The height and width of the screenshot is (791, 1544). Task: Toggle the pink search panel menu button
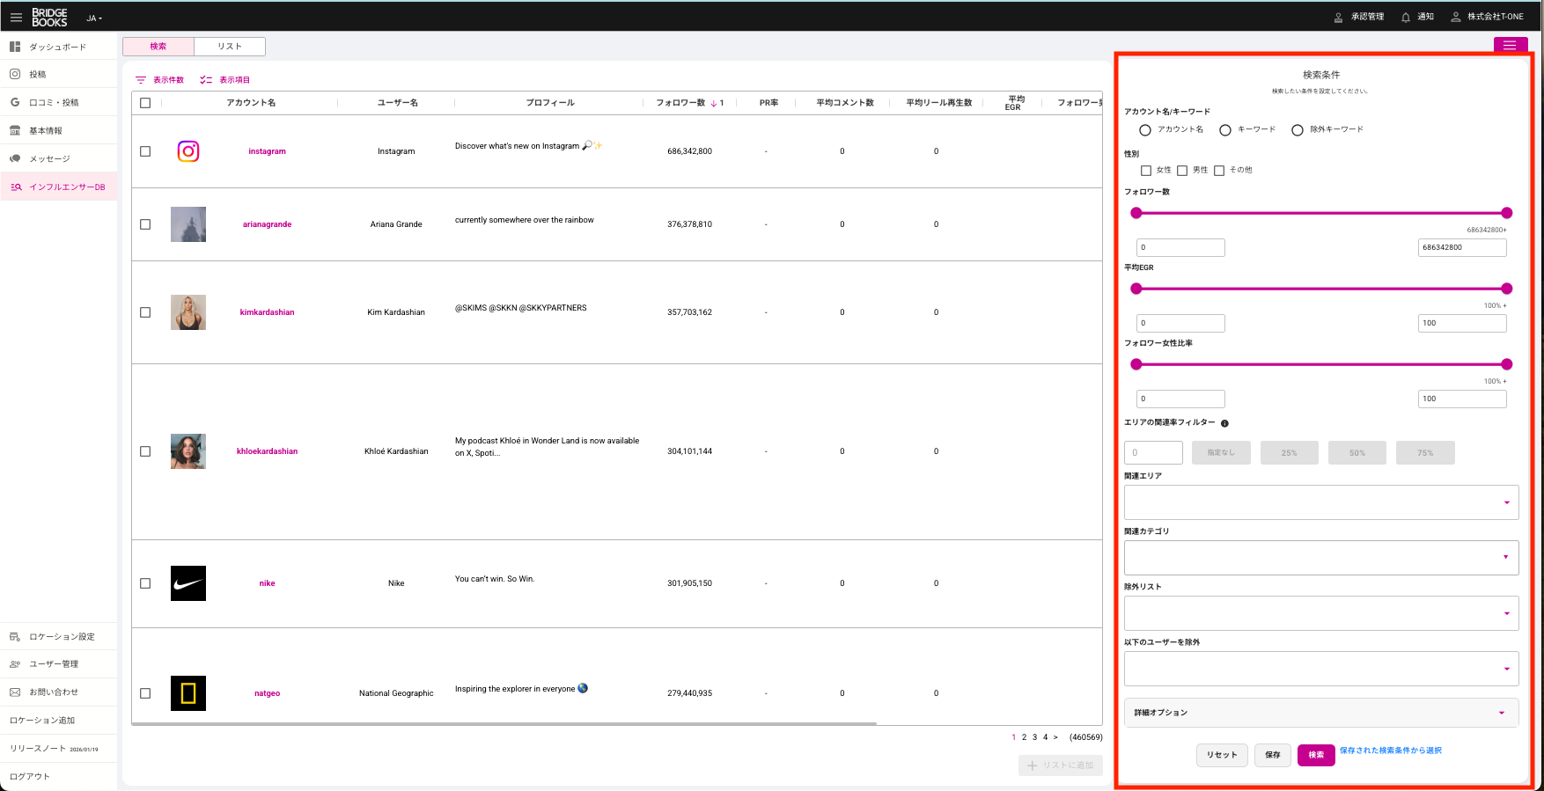coord(1510,45)
